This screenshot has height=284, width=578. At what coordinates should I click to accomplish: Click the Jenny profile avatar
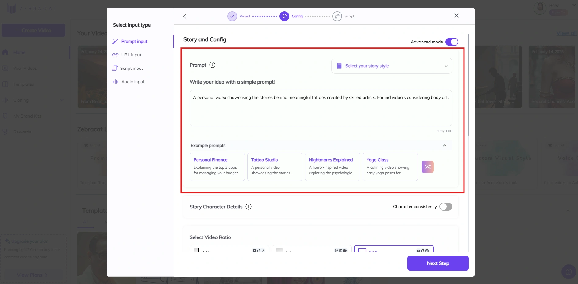coord(540,8)
